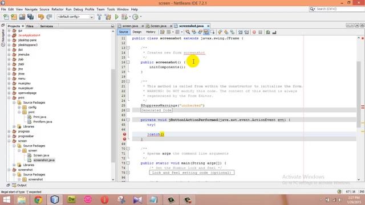The image size is (365, 205).
Task: Click the Search field in top right
Action: pyautogui.click(x=336, y=9)
